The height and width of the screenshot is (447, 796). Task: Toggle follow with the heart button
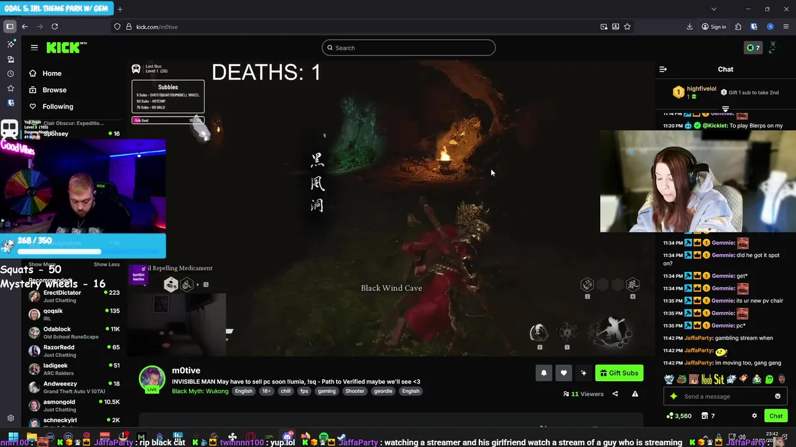click(563, 372)
